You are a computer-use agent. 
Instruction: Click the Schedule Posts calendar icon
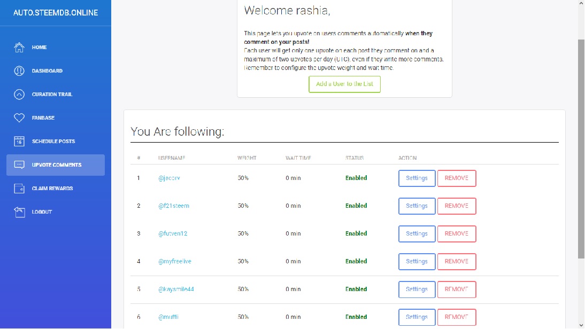(19, 142)
